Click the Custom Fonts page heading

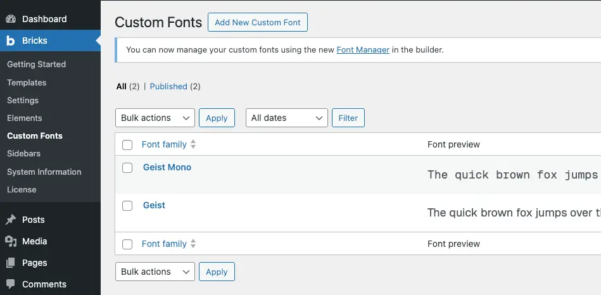[158, 22]
